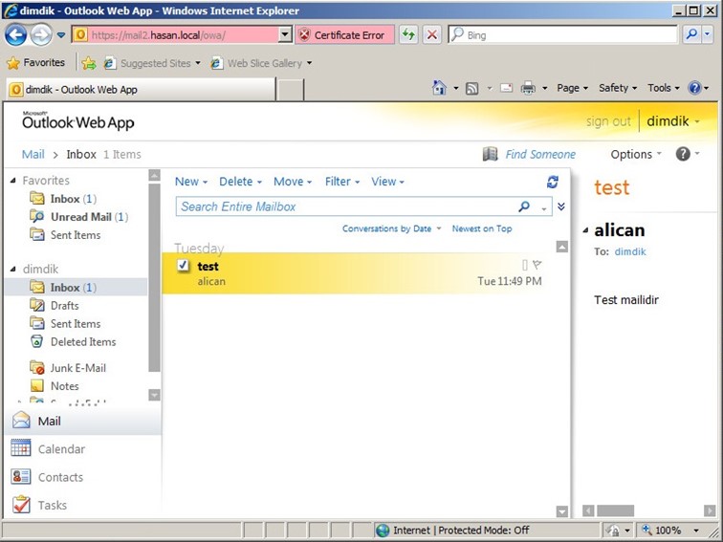
Task: Click the Bing search input box
Action: (x=562, y=35)
